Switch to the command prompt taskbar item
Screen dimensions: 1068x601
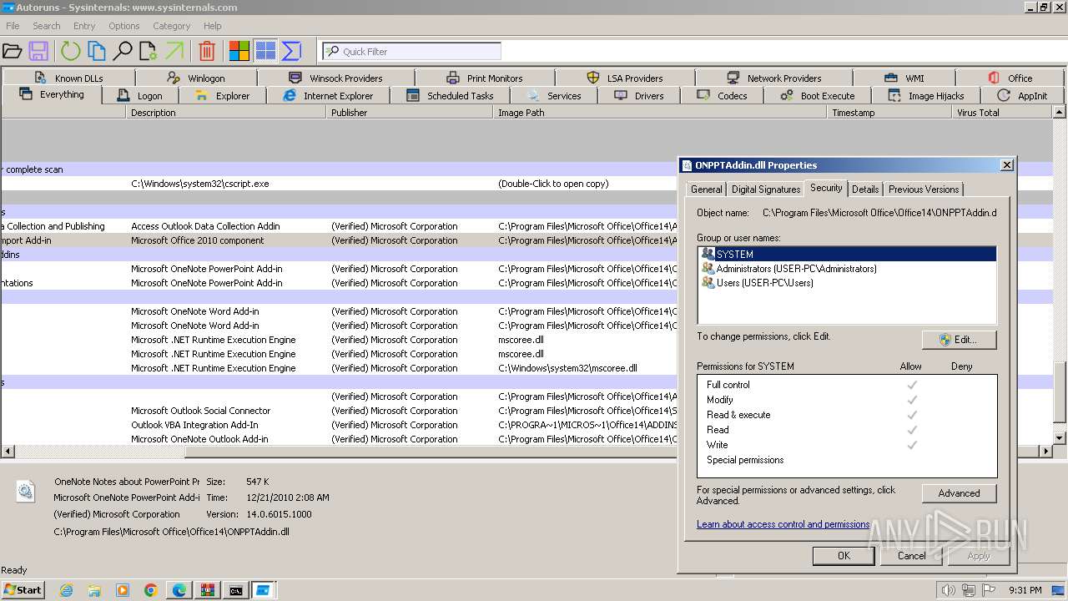(x=236, y=590)
